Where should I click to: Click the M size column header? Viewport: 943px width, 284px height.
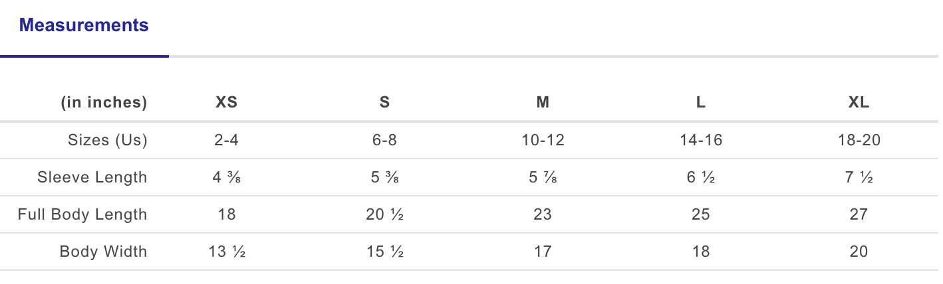click(543, 103)
